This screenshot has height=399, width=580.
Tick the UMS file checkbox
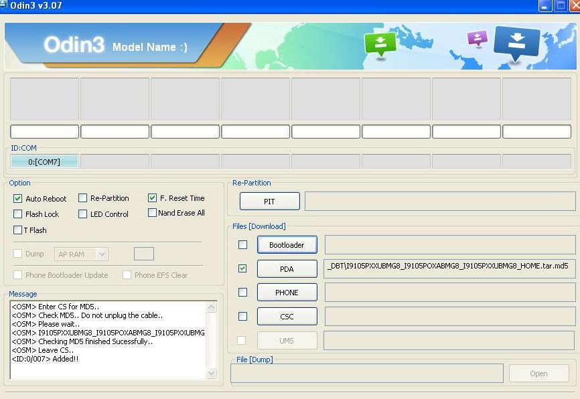[x=241, y=340]
